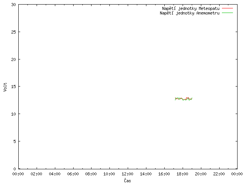Click the y-axis value 10

(14, 114)
